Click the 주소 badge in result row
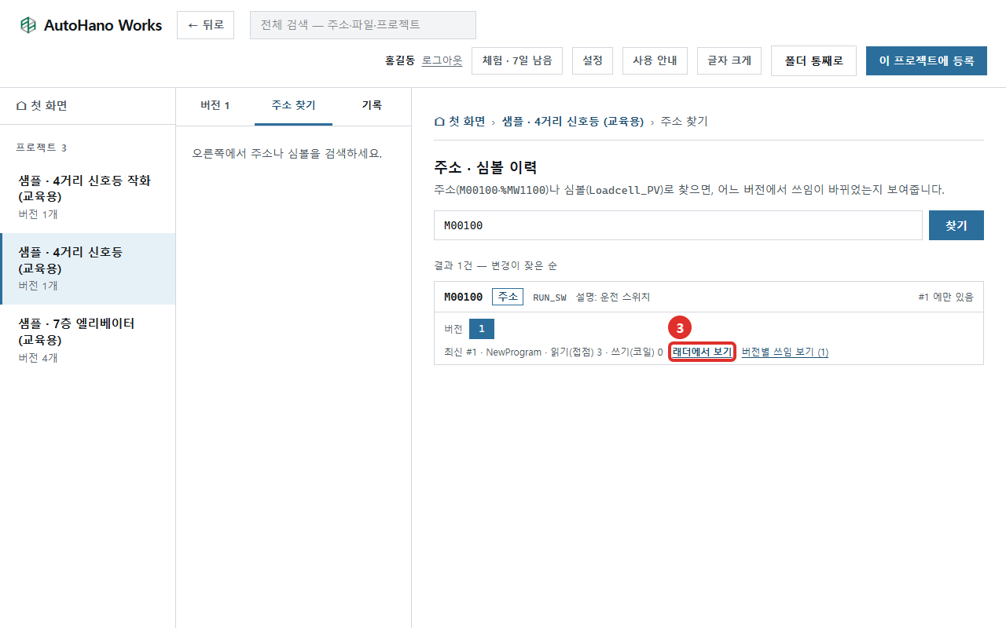Image resolution: width=1006 pixels, height=628 pixels. coord(508,297)
